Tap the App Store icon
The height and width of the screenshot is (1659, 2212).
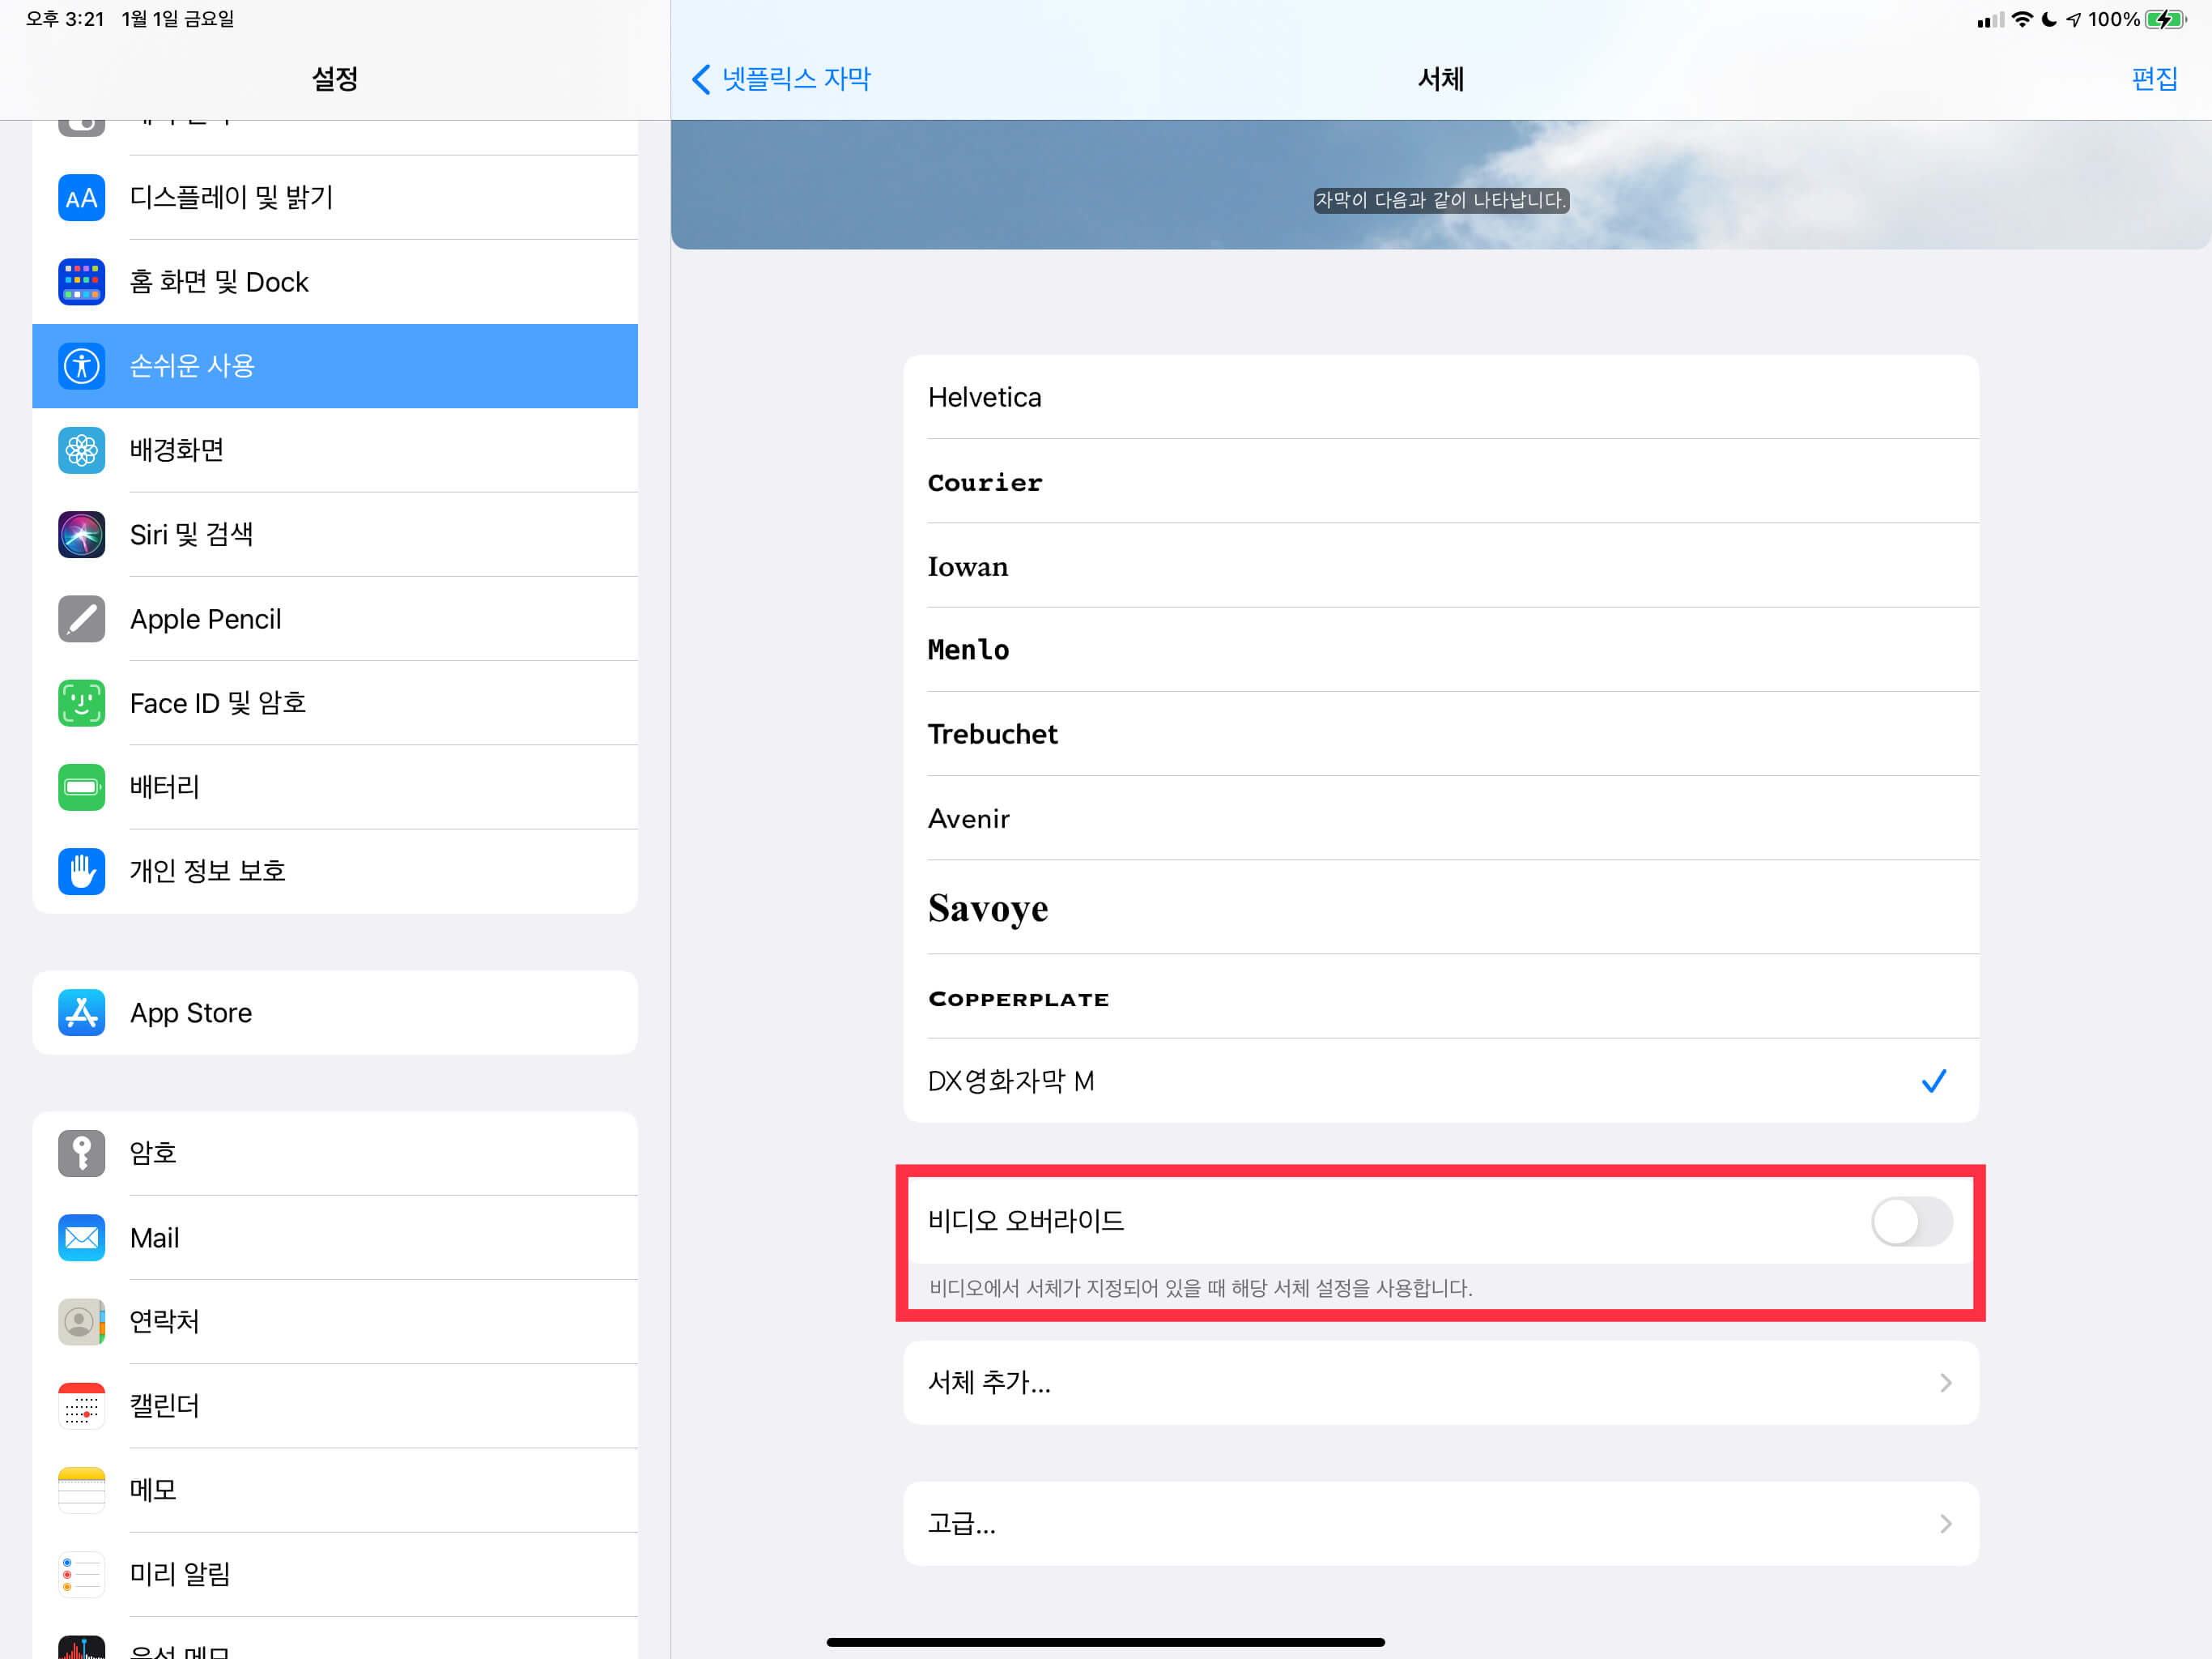(x=81, y=1012)
